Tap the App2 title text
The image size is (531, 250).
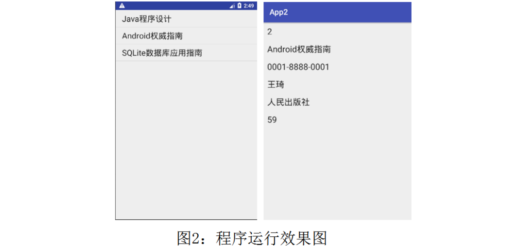tap(279, 13)
